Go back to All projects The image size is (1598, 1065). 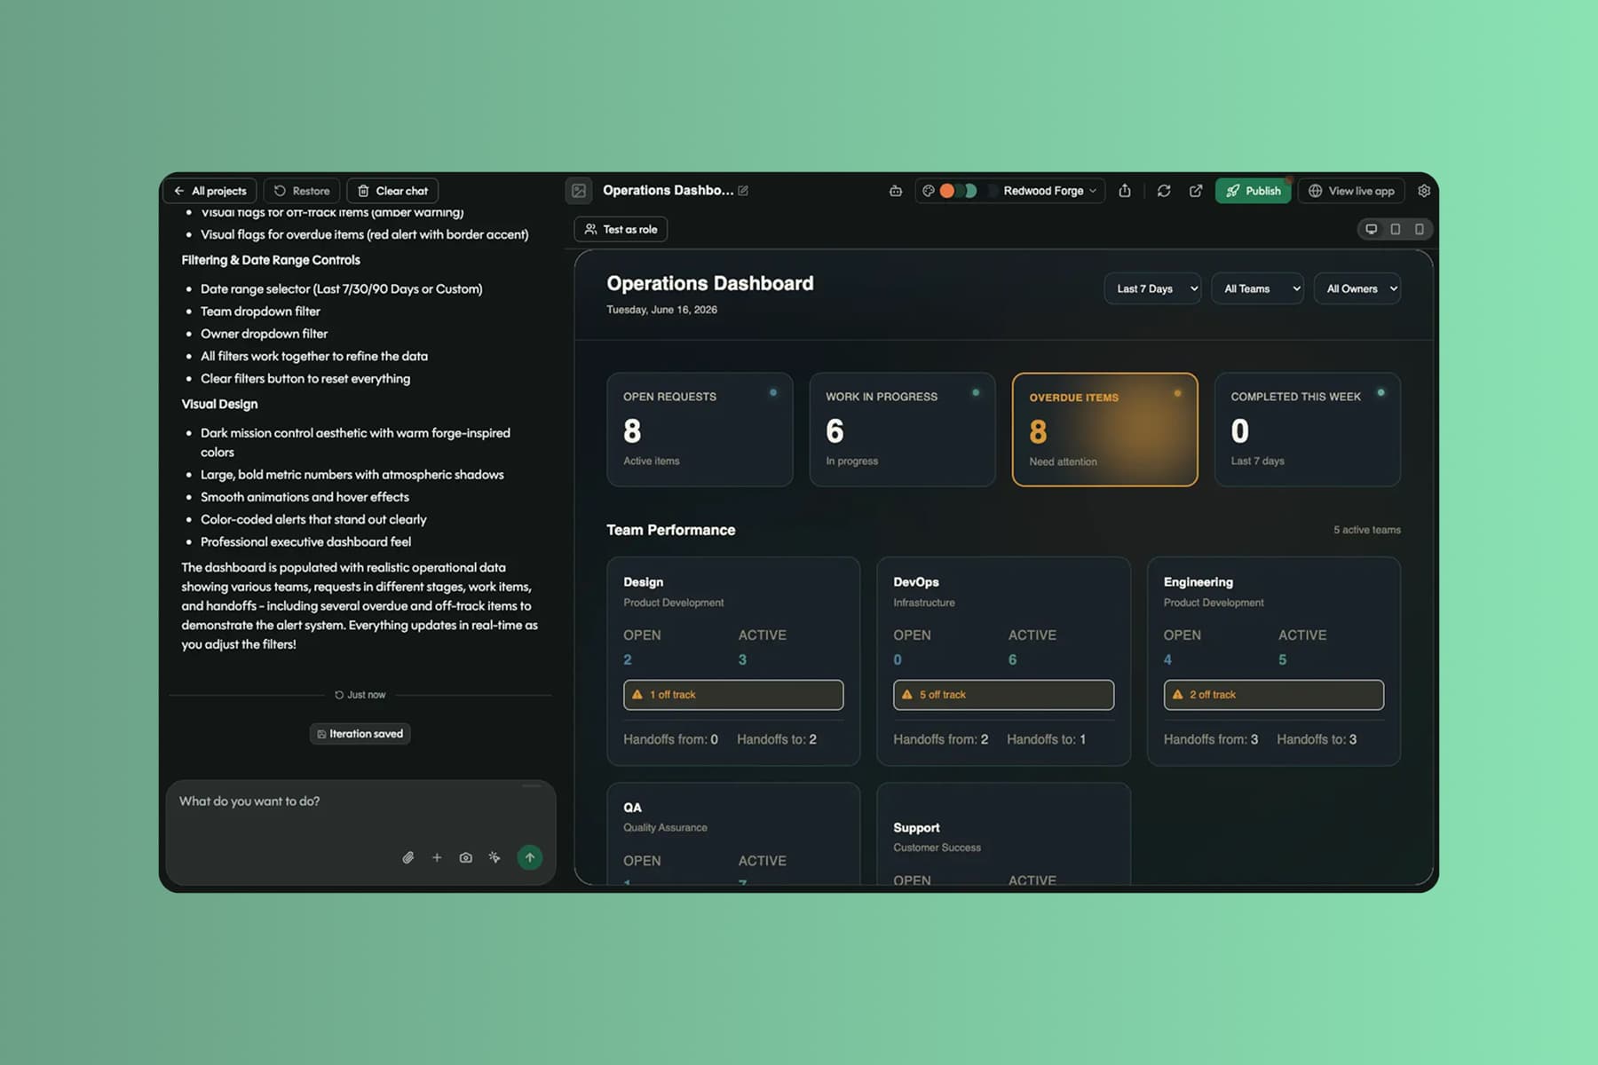[x=210, y=191]
